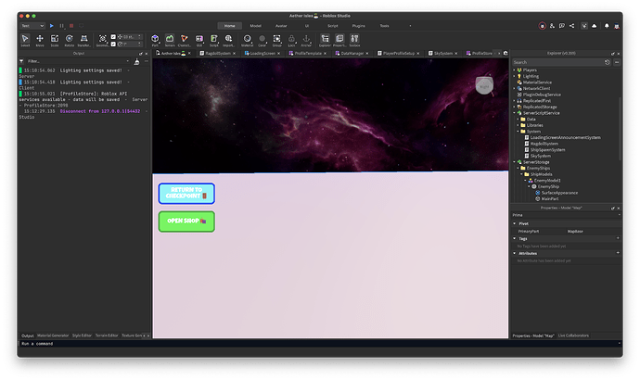The height and width of the screenshot is (380, 640).
Task: Activate the Scale tool
Action: click(x=55, y=40)
